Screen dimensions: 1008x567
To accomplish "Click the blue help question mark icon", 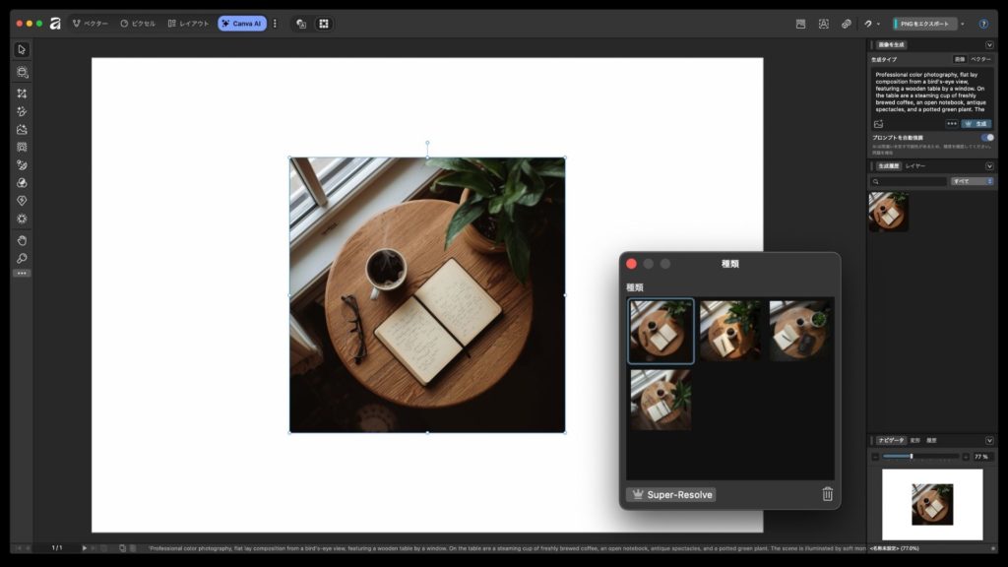I will (x=982, y=24).
